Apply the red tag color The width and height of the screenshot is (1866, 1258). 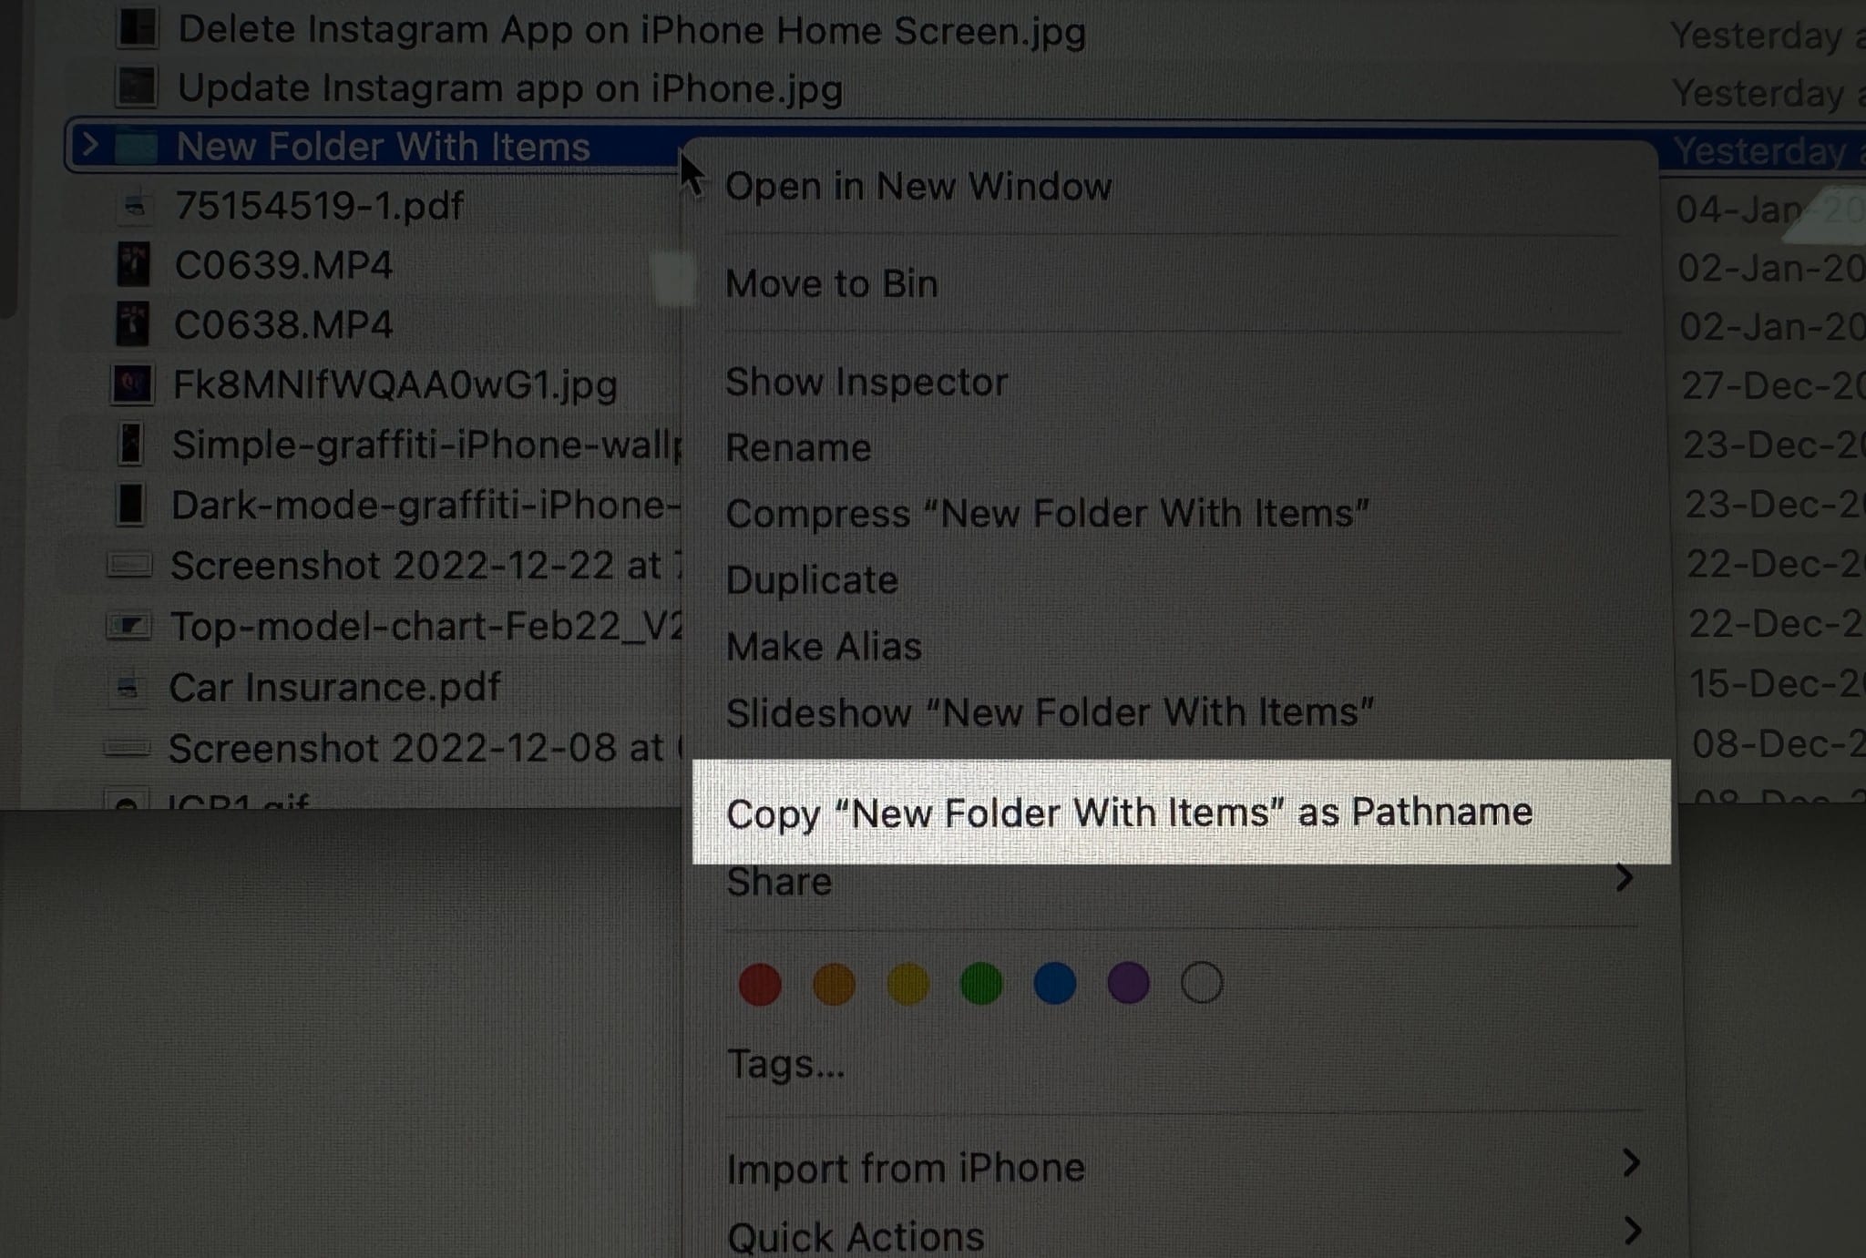coord(760,985)
